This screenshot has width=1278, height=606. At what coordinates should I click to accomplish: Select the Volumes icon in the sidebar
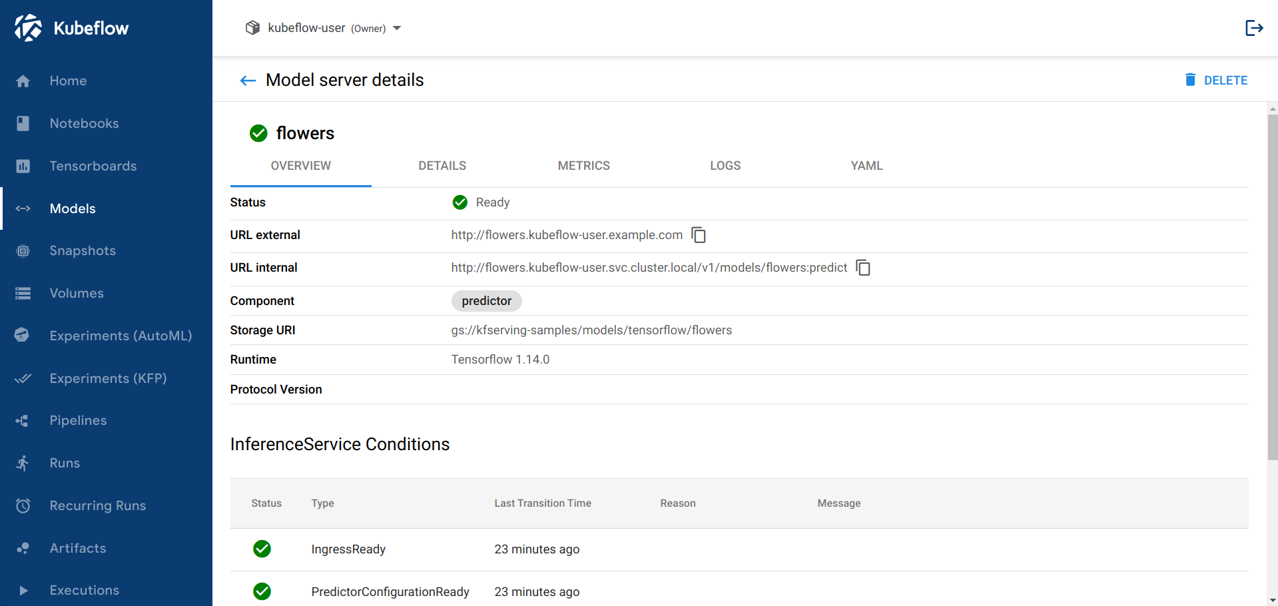pos(23,293)
